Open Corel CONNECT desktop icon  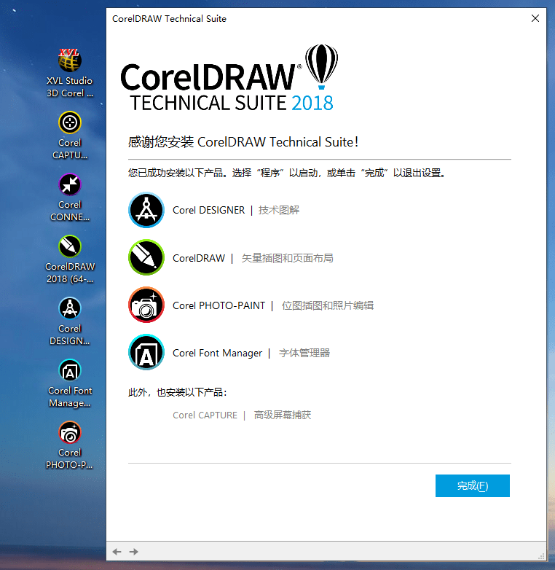69,198
